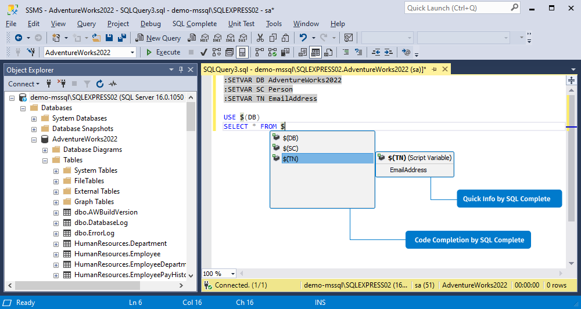Click in the Quick Launch search box
Image resolution: width=581 pixels, height=309 pixels.
tap(462, 8)
